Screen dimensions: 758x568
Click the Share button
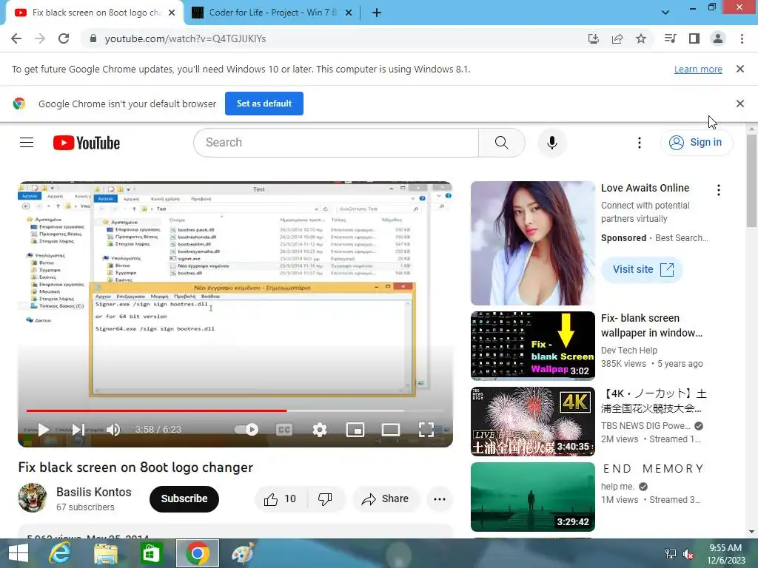click(x=385, y=499)
